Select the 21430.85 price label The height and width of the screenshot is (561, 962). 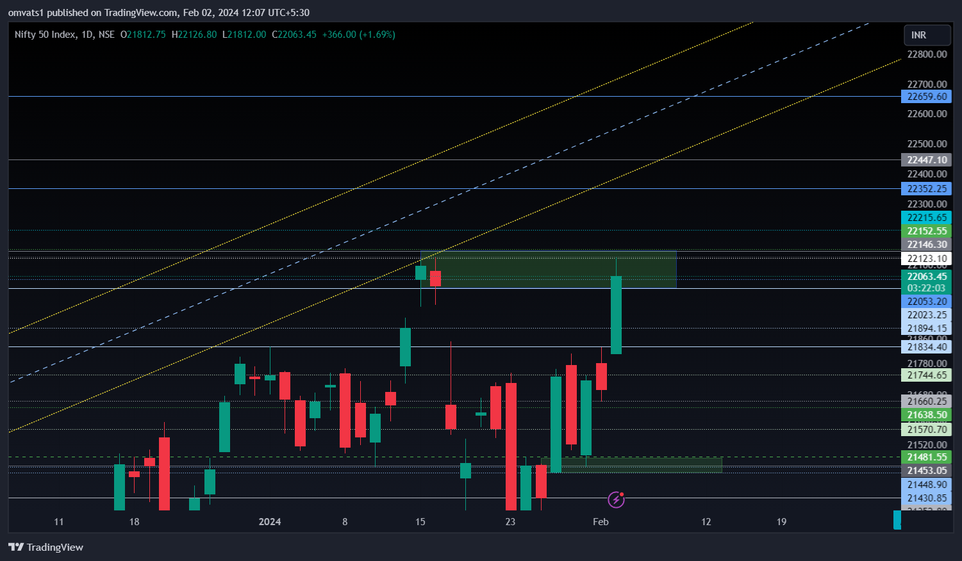pos(926,498)
